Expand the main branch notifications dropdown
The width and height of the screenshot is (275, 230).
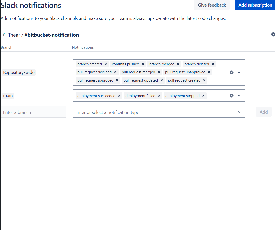(239, 96)
